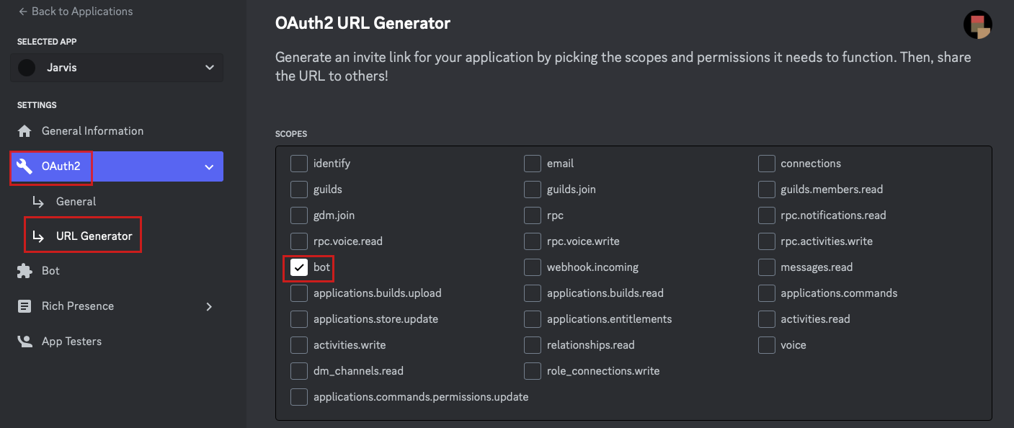Go to the App Testers page
The height and width of the screenshot is (428, 1014).
point(71,342)
